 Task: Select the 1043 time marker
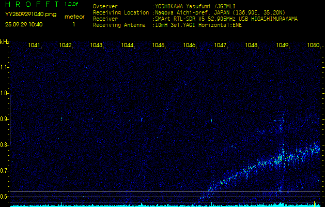[x=97, y=46]
